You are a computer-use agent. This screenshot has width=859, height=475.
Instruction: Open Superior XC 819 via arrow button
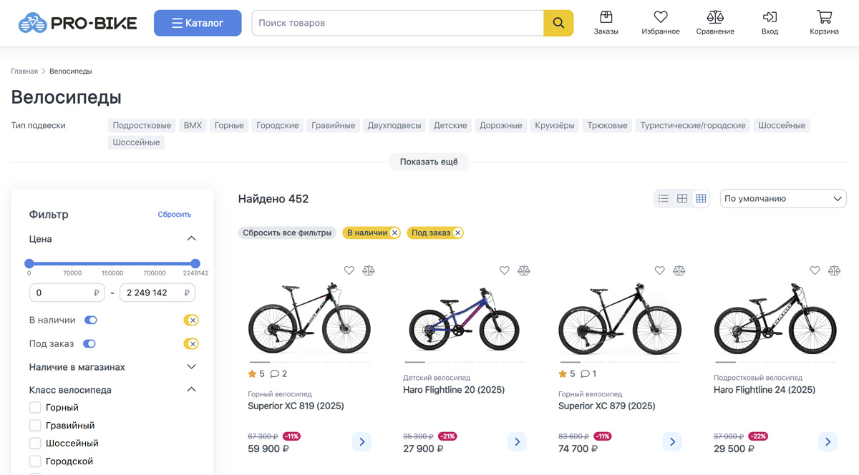tap(361, 442)
